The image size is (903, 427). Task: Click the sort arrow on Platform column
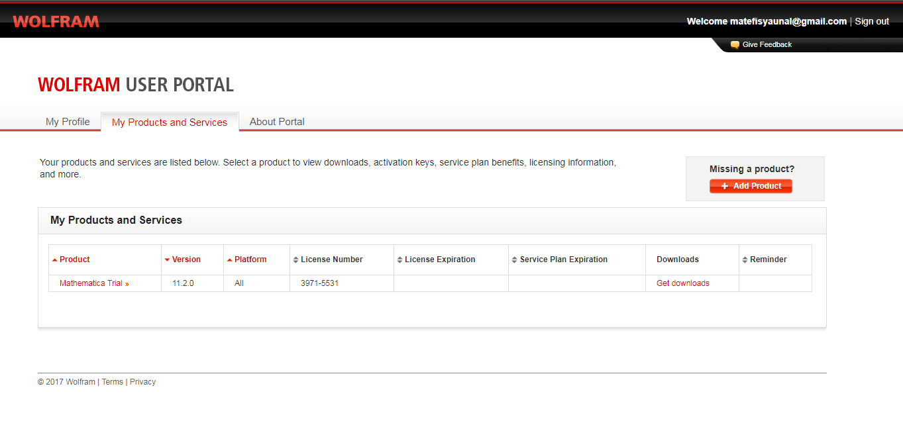pos(231,259)
